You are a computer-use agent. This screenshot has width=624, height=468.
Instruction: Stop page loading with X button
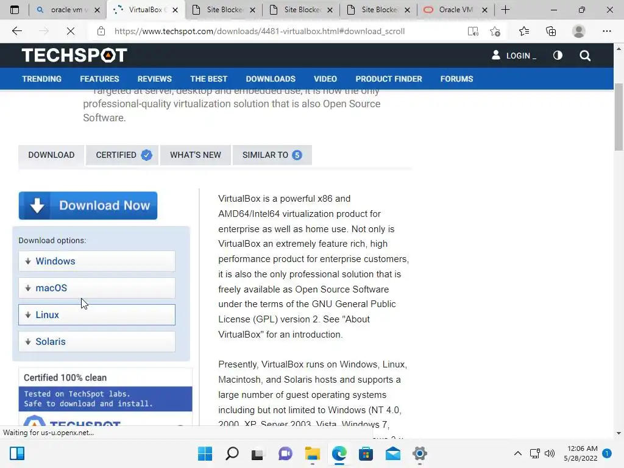71,31
